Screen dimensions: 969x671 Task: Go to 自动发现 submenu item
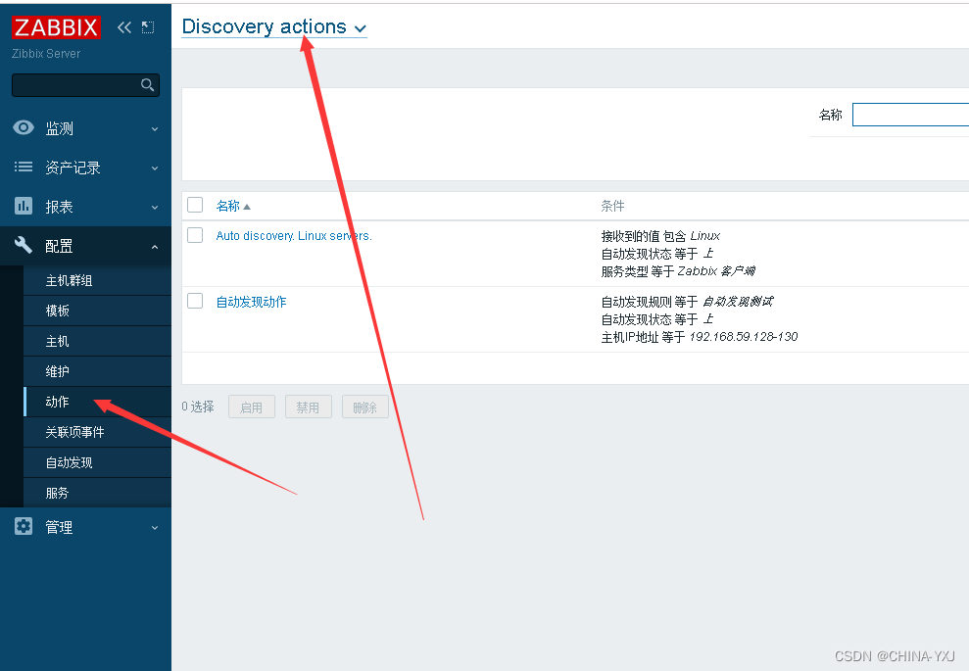[x=97, y=462]
